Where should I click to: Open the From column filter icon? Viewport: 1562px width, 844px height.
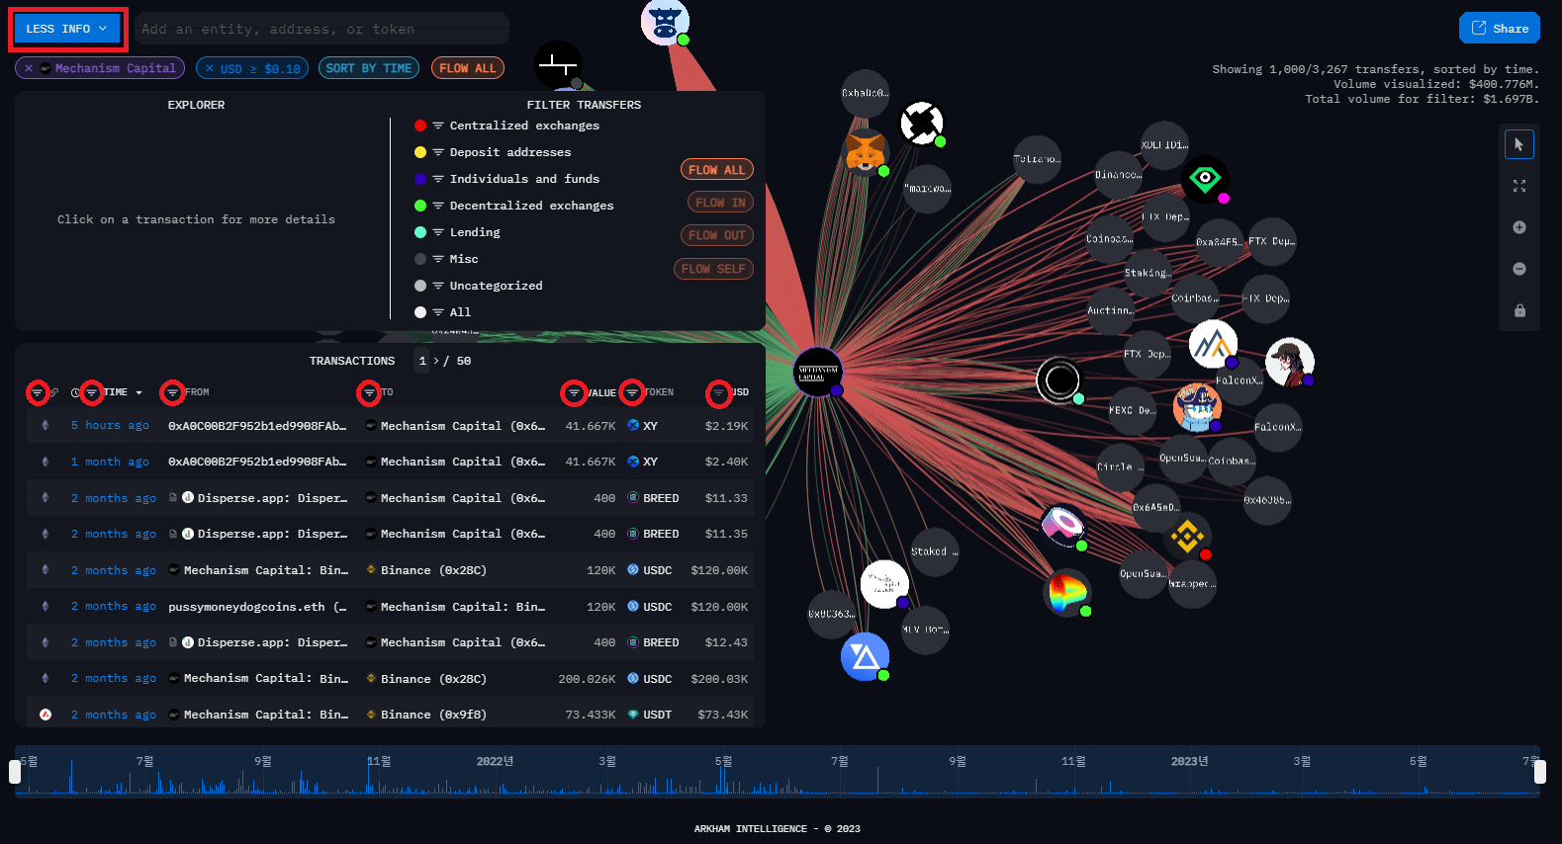point(172,392)
